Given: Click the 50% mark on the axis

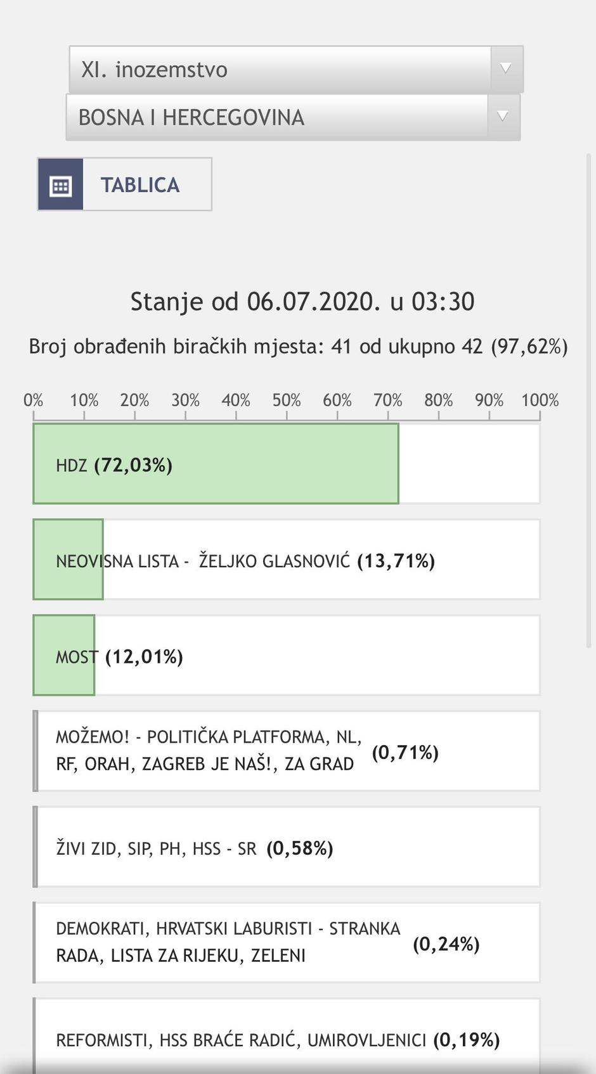Looking at the screenshot, I should click(x=287, y=400).
